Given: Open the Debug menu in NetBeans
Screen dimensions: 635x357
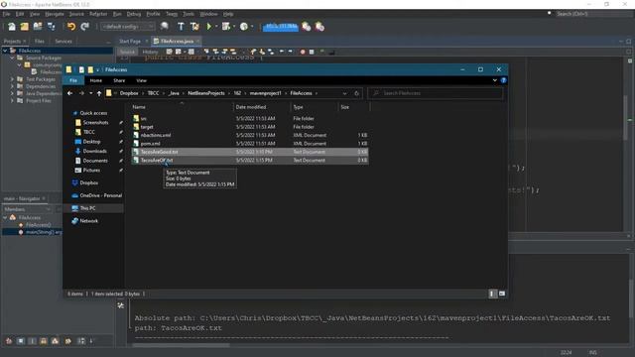Looking at the screenshot, I should (134, 14).
